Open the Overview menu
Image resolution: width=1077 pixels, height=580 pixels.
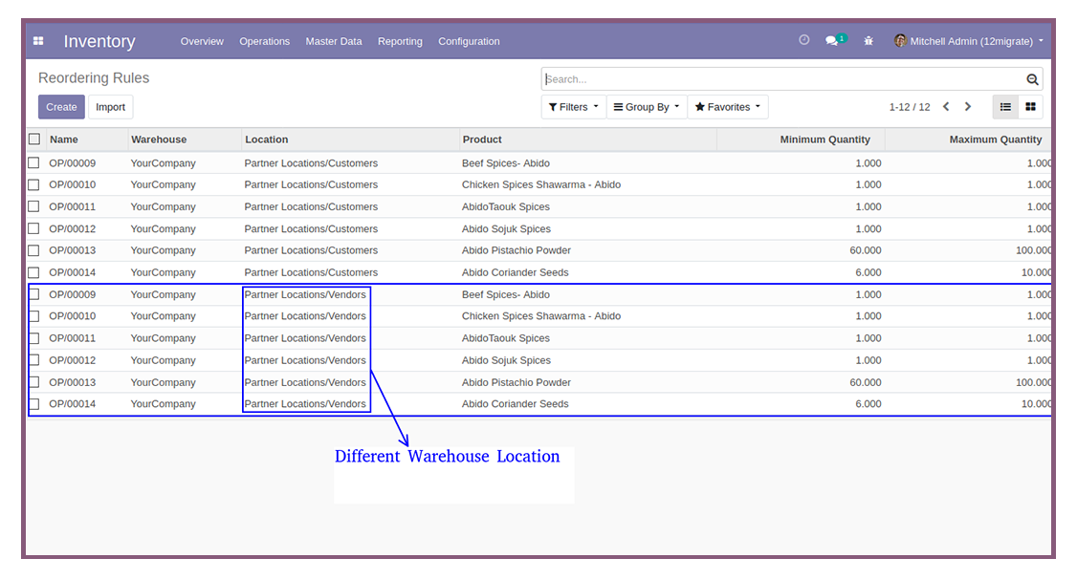[202, 41]
